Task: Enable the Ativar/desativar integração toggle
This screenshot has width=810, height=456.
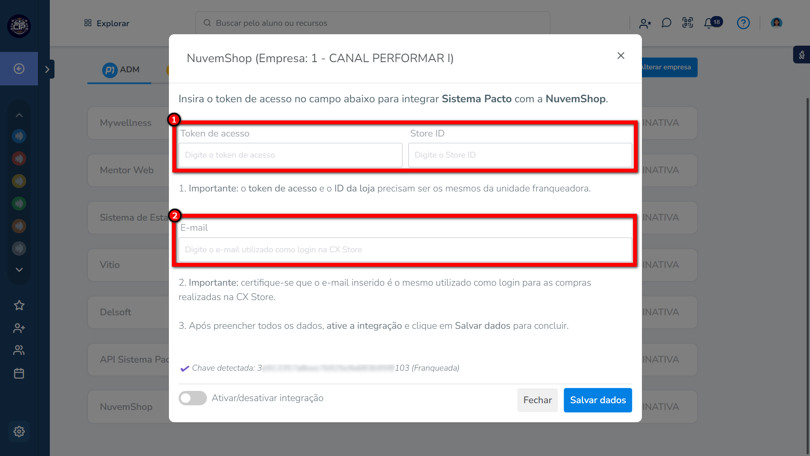Action: pyautogui.click(x=193, y=398)
